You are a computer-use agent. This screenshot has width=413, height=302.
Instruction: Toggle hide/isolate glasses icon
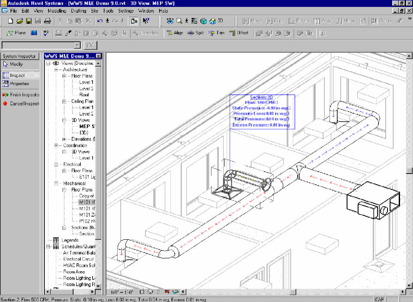point(175,292)
